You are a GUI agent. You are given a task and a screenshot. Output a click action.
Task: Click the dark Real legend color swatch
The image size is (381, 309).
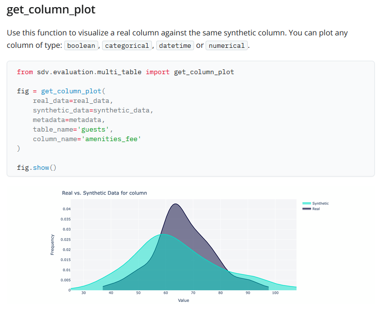click(x=307, y=209)
